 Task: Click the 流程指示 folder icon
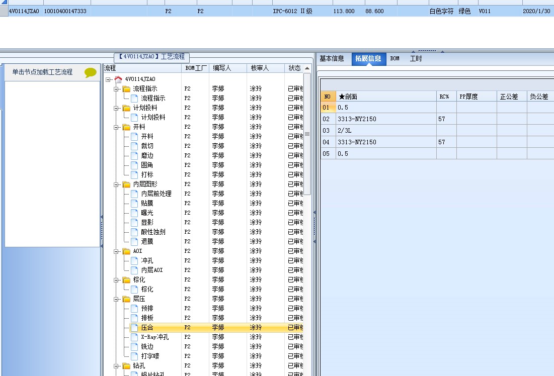pos(126,89)
